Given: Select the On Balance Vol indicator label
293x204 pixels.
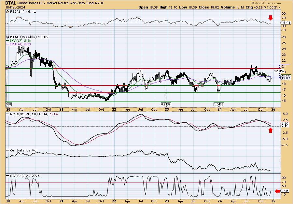Looking at the screenshot, I should tap(24, 150).
